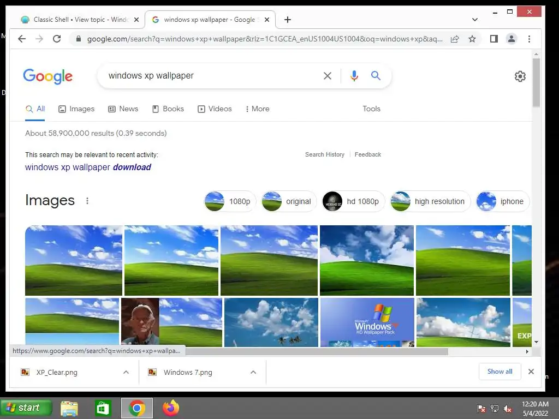
Task: Open downloaded XP_Clear.png file
Action: click(57, 372)
